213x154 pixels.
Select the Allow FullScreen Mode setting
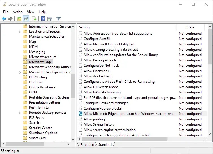click(x=101, y=87)
